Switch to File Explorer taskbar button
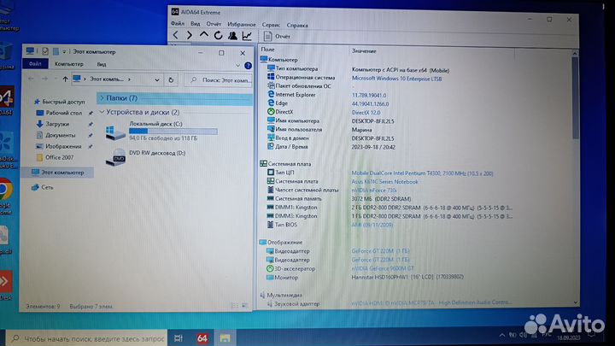 pyautogui.click(x=225, y=338)
